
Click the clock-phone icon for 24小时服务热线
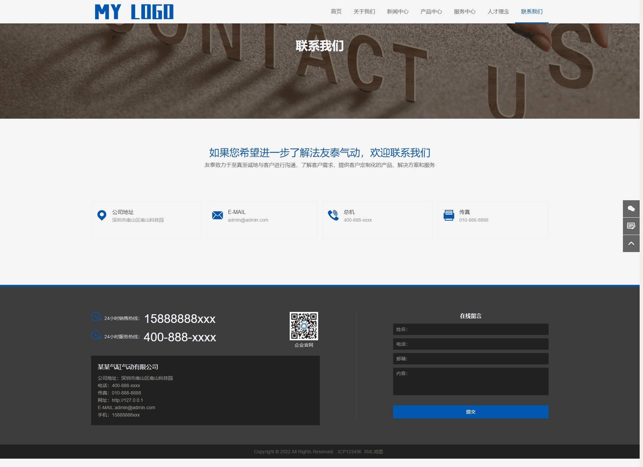(x=96, y=335)
